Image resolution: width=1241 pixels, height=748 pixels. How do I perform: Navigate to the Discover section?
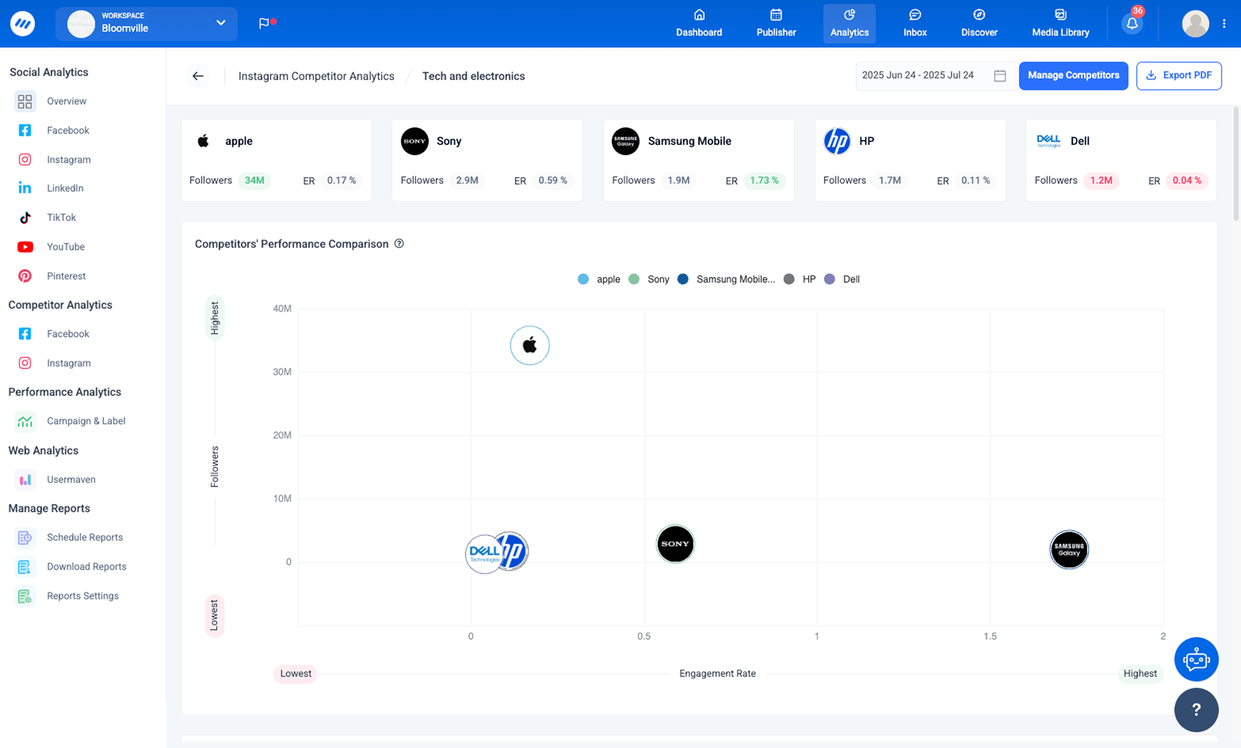click(x=979, y=23)
